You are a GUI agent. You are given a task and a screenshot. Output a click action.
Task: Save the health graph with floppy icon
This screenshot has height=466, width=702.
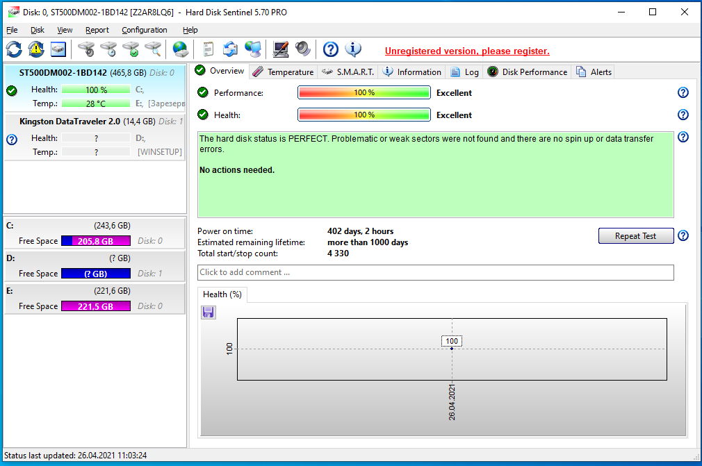click(209, 313)
